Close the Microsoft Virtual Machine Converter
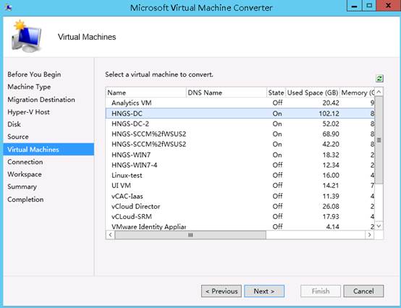 tap(388, 6)
